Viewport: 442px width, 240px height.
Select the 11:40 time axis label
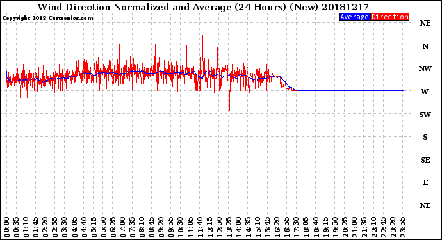pyautogui.click(x=200, y=227)
